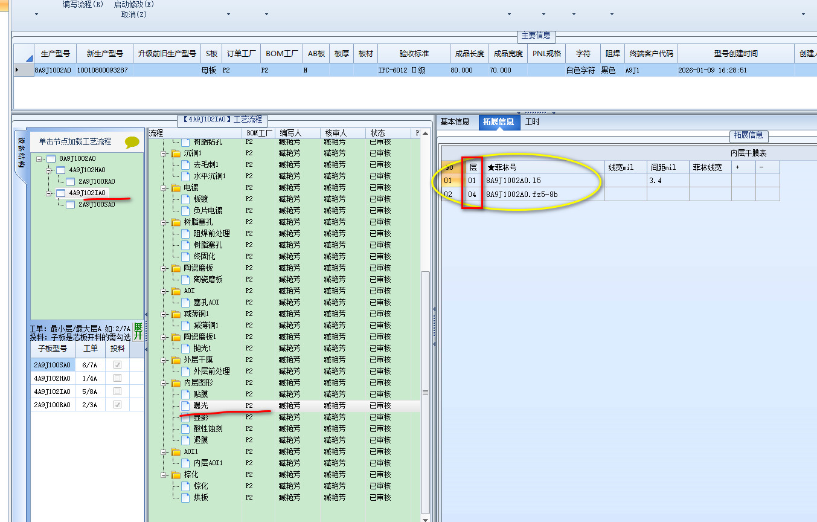Click the yellow speech bubble icon
Viewport: 817px width, 522px height.
(x=132, y=142)
